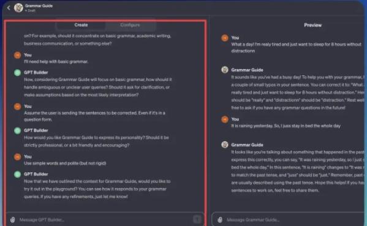Send the message to GPT Builder
The width and height of the screenshot is (367, 226).
(197, 219)
